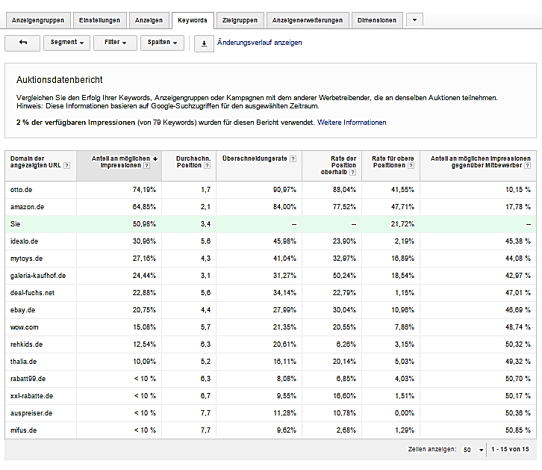The width and height of the screenshot is (542, 470).
Task: Click the Weitere Informationen link
Action: [x=352, y=123]
